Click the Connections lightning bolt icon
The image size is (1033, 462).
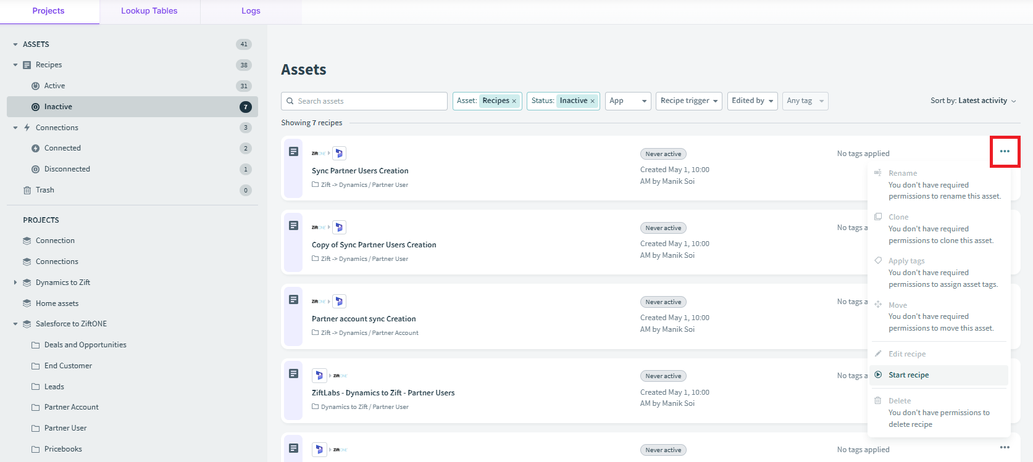[27, 128]
